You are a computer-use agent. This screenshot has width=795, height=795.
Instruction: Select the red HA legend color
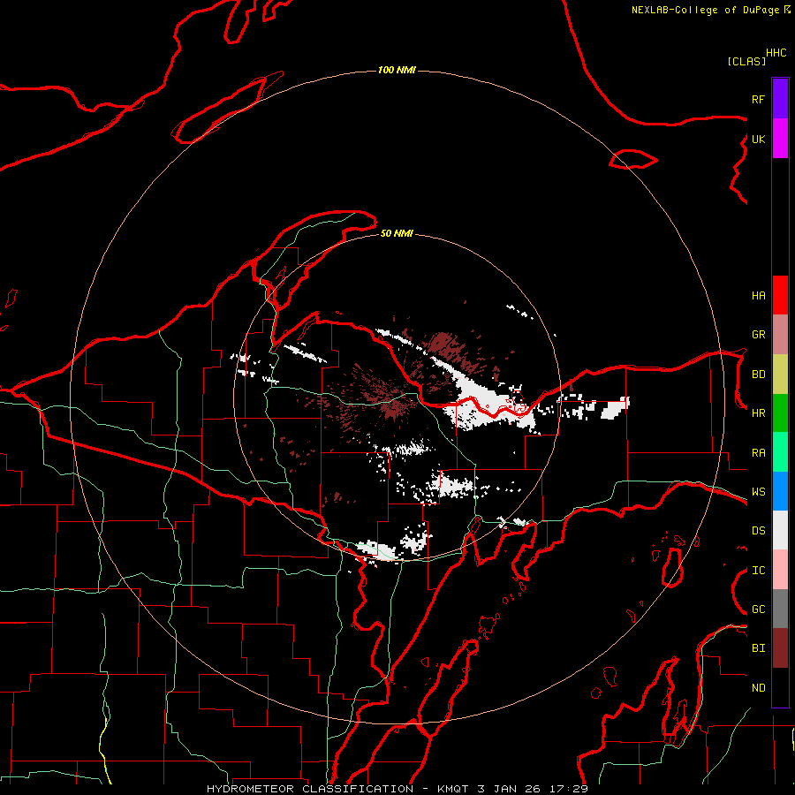(x=780, y=295)
